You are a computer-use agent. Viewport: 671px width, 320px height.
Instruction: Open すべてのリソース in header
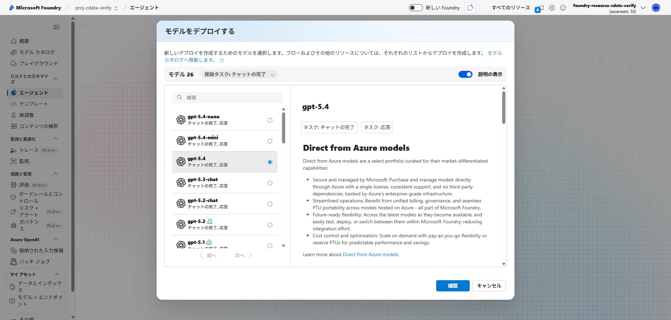coord(511,8)
